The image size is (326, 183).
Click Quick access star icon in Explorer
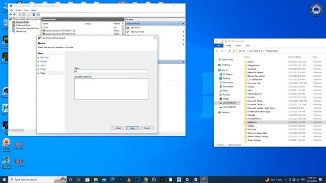pyautogui.click(x=220, y=59)
